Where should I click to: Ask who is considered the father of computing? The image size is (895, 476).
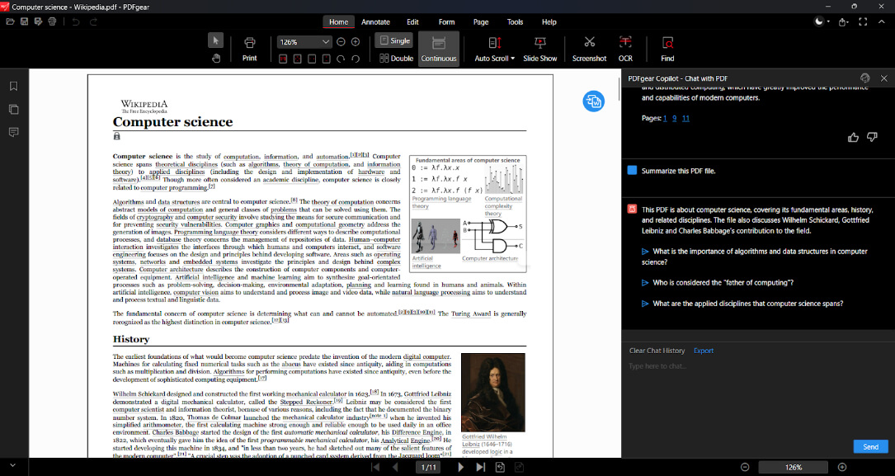[x=718, y=282]
